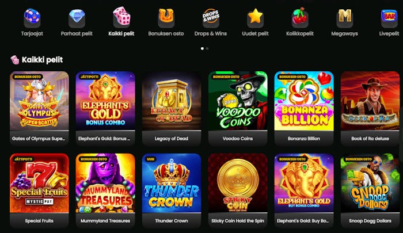The image size is (403, 233).
Task: Launch Sticky Coin Hold the Spin
Action: 238,190
